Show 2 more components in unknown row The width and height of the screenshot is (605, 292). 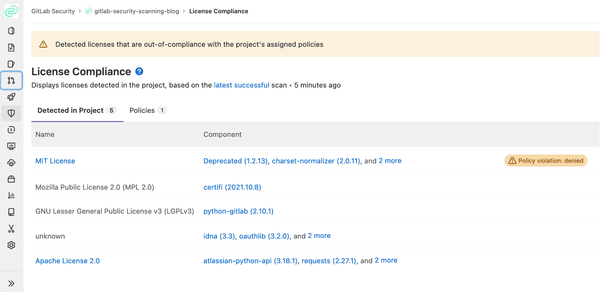319,236
